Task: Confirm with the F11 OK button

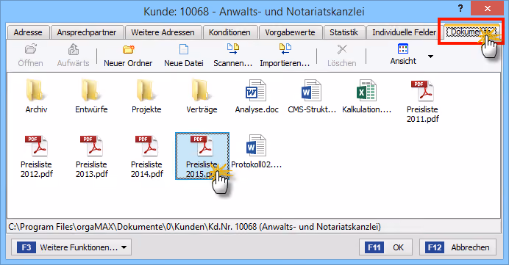Action: click(385, 247)
